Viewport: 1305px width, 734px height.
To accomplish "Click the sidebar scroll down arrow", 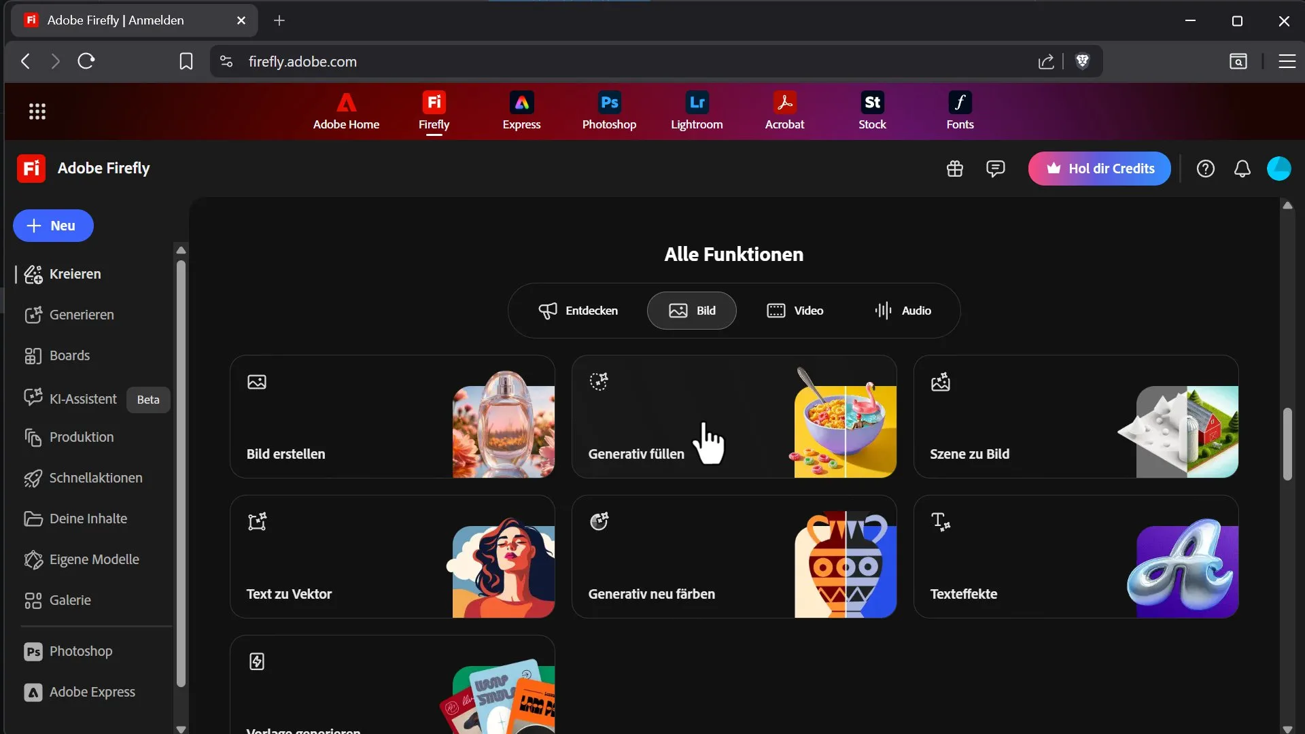I will (181, 729).
